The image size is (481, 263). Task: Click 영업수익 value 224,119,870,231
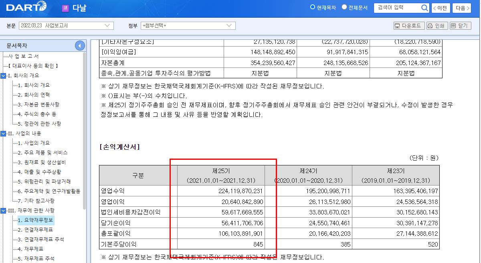pos(241,191)
